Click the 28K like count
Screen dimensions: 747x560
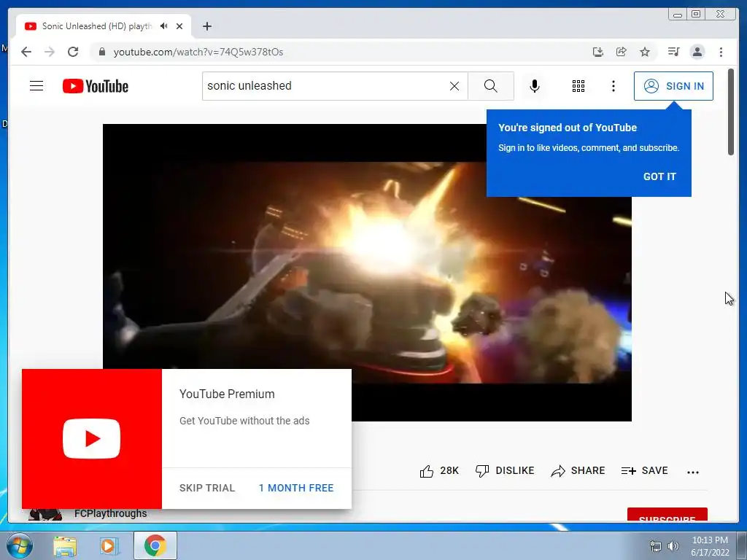[449, 470]
